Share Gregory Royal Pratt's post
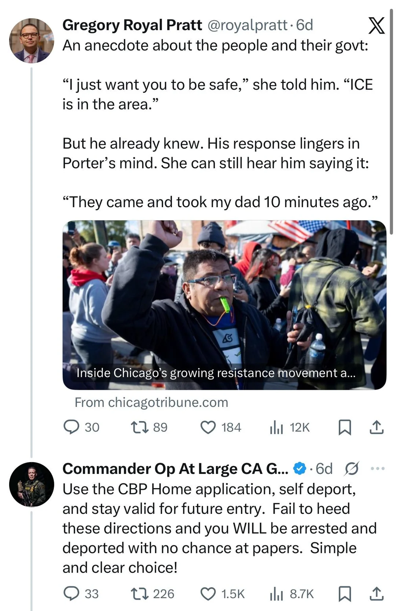 [x=376, y=427]
